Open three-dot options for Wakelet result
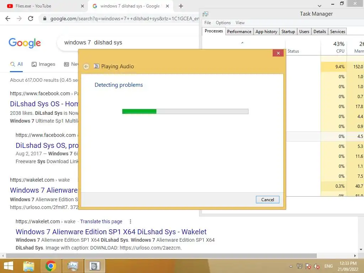 (130, 221)
